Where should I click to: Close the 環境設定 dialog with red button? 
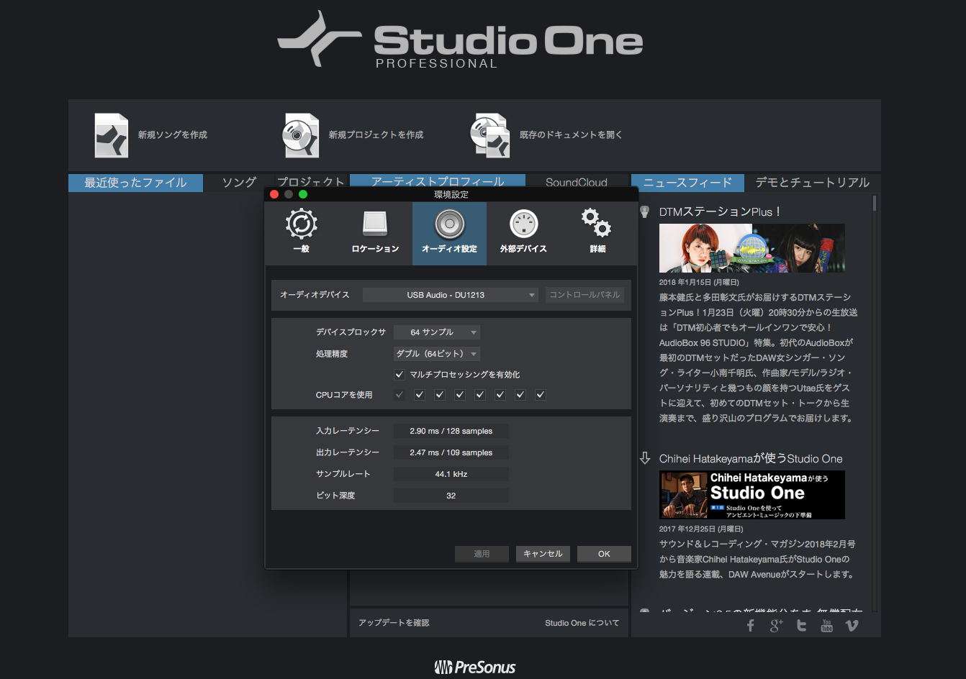point(274,194)
